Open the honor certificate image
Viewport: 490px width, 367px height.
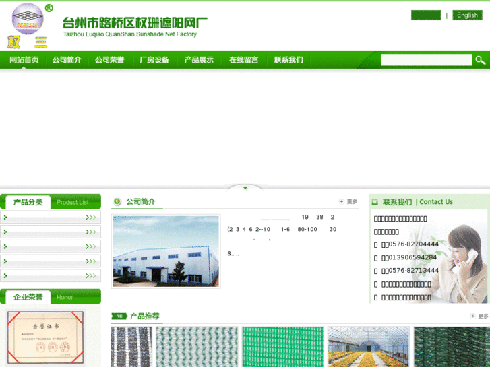[x=46, y=337]
